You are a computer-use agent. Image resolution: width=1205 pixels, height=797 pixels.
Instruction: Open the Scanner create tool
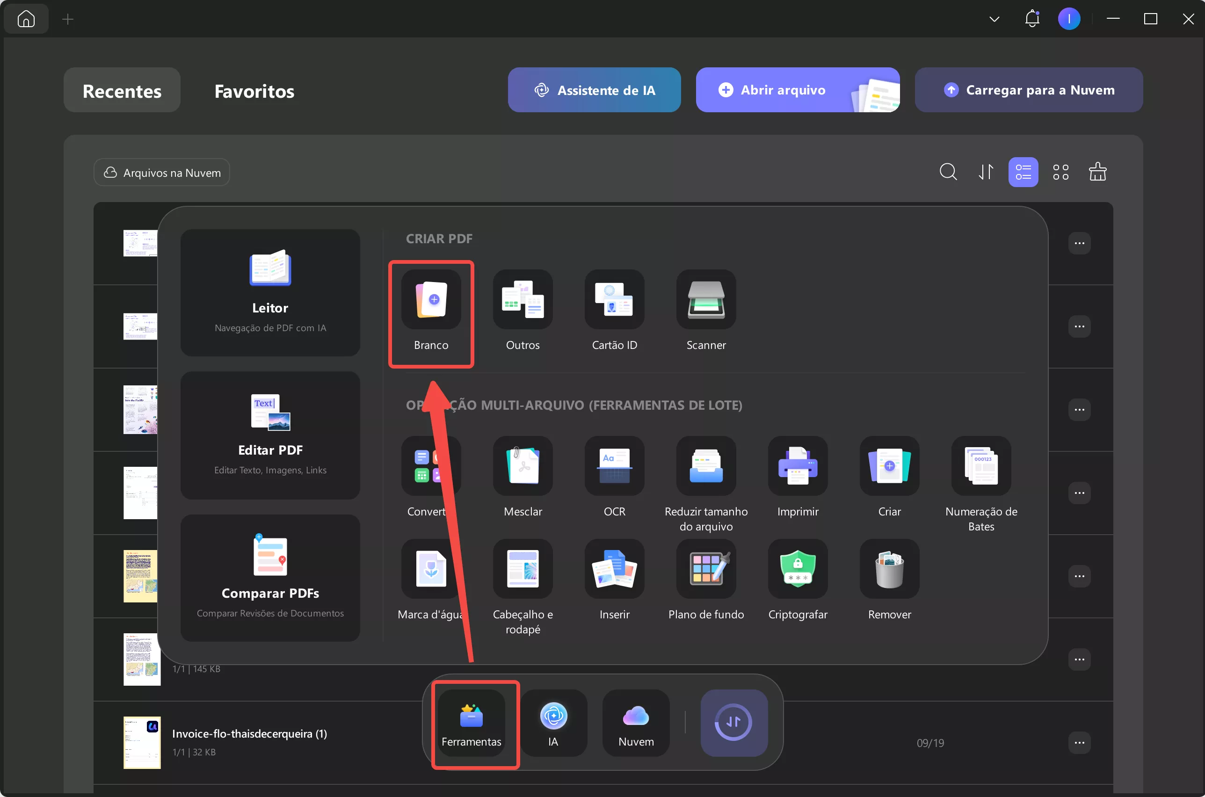coord(706,300)
